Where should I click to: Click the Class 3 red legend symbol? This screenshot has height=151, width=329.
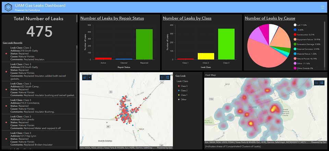click(x=179, y=86)
